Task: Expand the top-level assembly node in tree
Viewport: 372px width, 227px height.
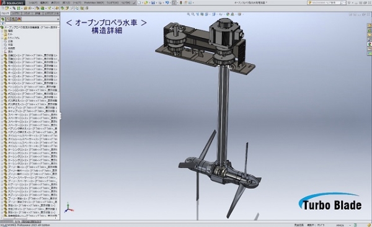Action: click(1, 27)
